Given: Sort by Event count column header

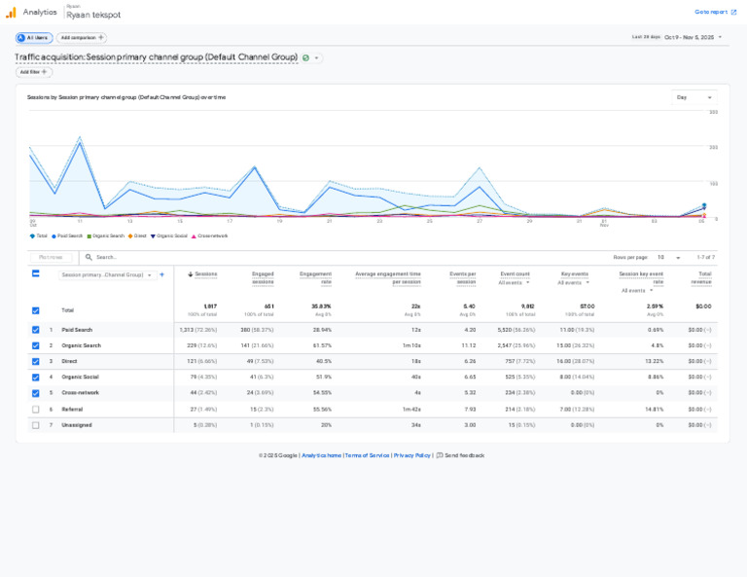Looking at the screenshot, I should (515, 274).
